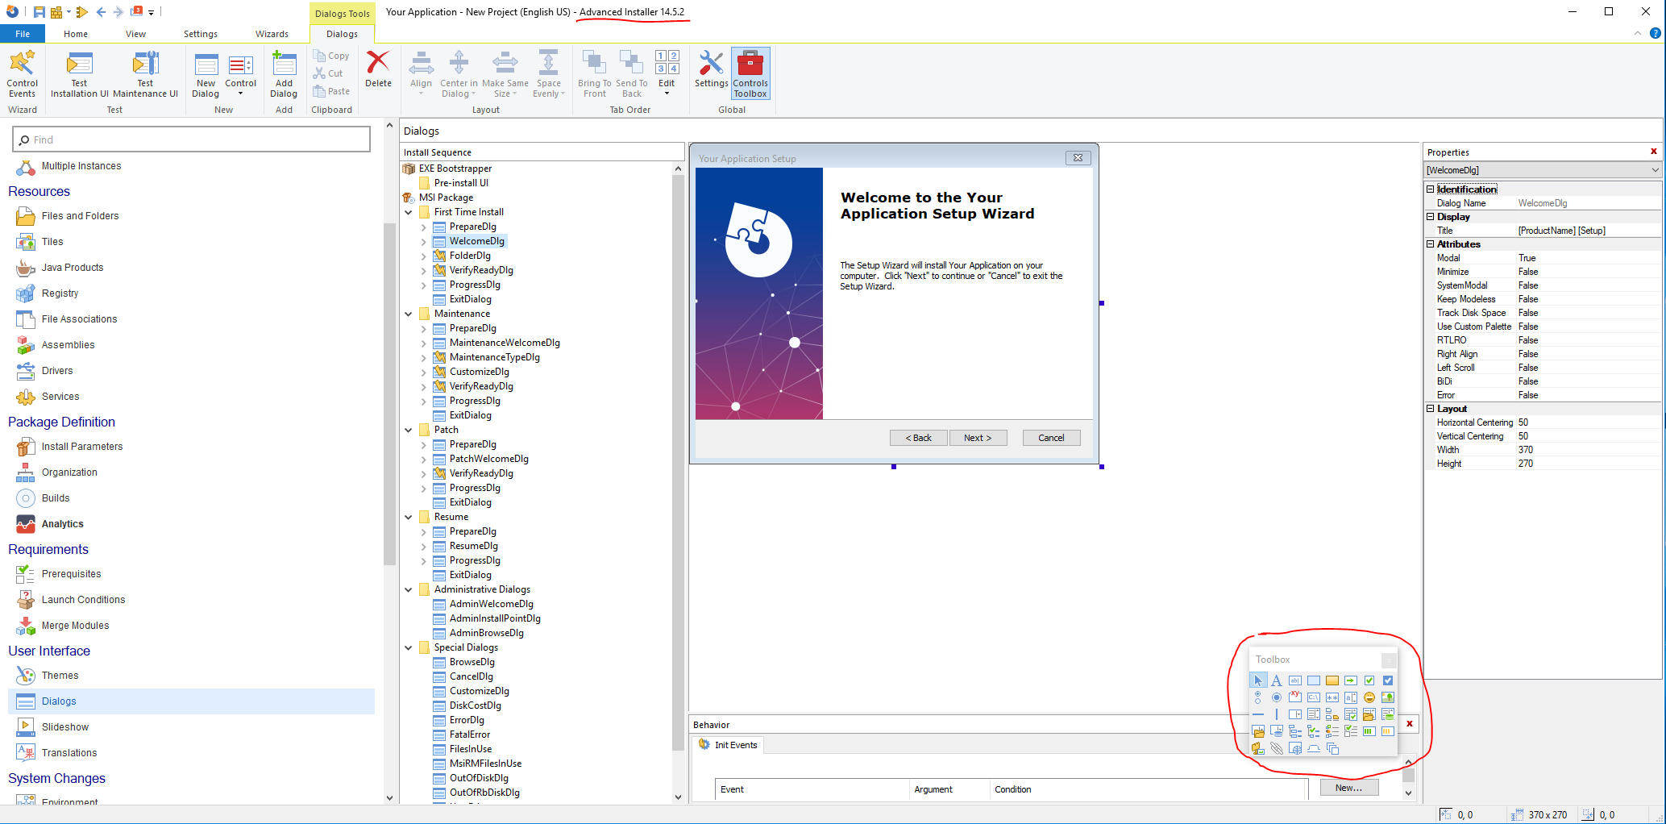
Task: Collapse the Attributes section in Properties
Action: pyautogui.click(x=1431, y=244)
